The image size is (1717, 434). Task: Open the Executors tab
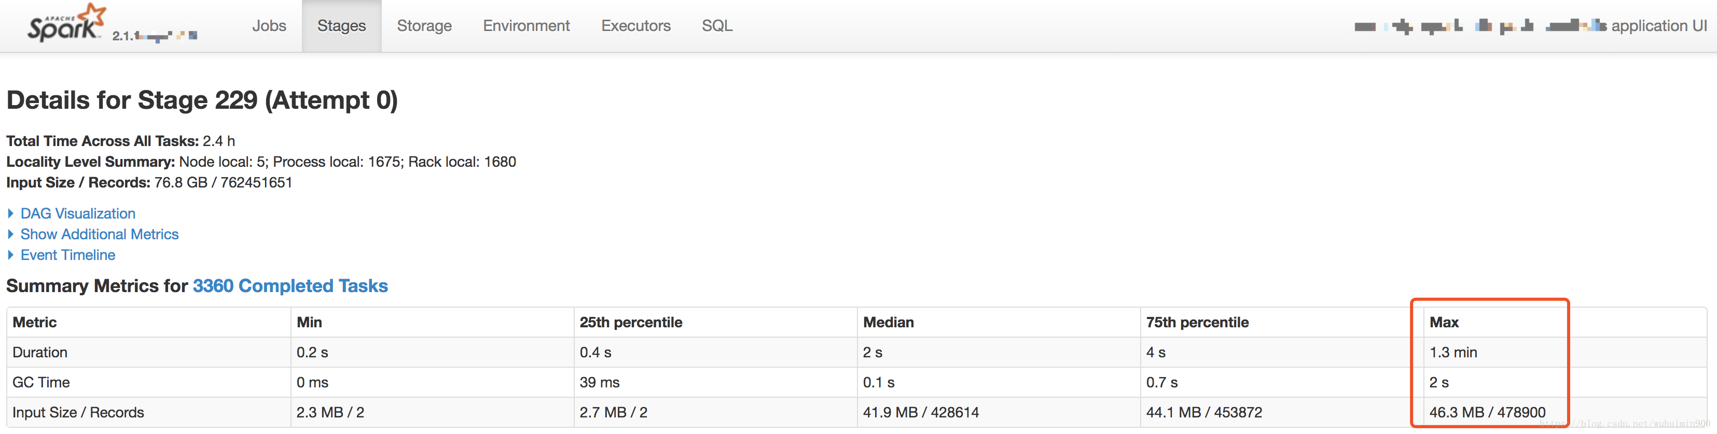[635, 26]
